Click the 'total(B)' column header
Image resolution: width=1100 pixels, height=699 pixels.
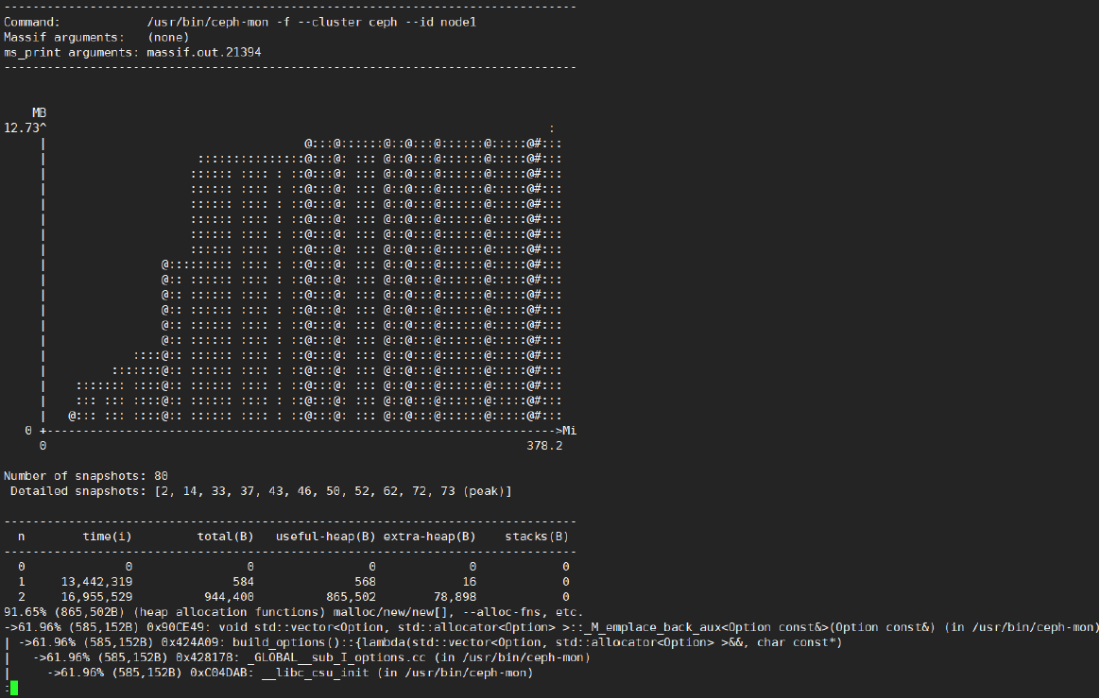[225, 537]
